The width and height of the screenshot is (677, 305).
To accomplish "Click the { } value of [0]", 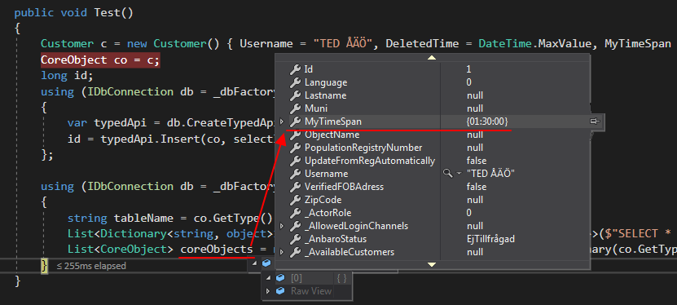I will (x=341, y=279).
